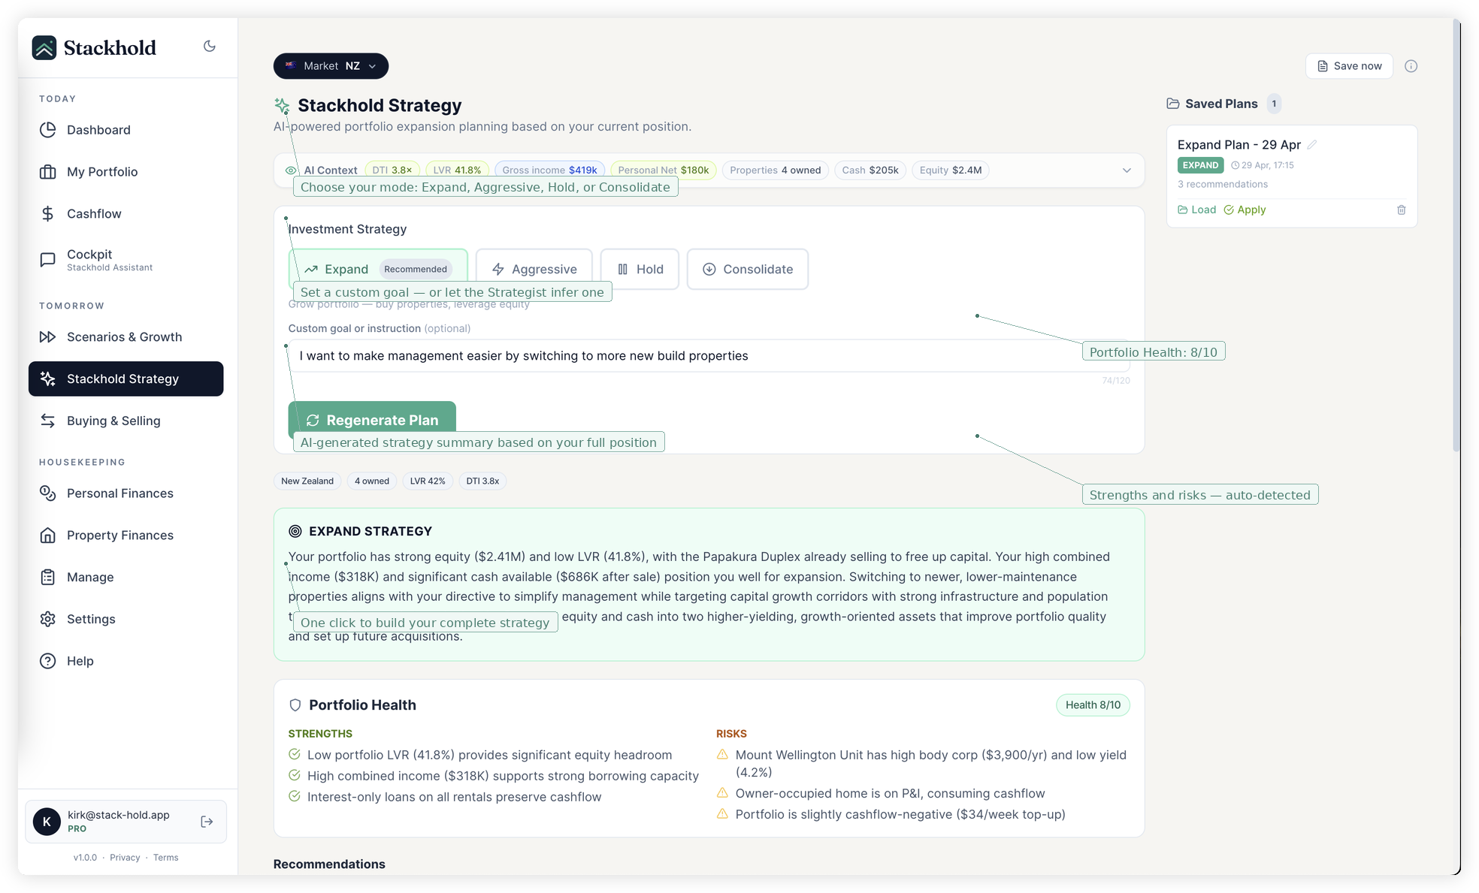Rename Expand Plan with pencil icon
The image size is (1479, 893).
coord(1312,145)
